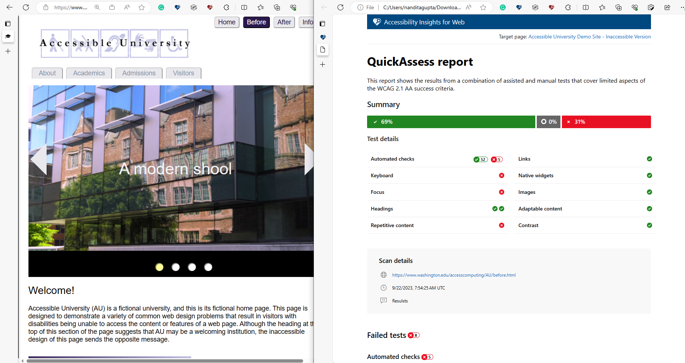Open Collections in left window toolbar
The image size is (685, 363).
(277, 7)
